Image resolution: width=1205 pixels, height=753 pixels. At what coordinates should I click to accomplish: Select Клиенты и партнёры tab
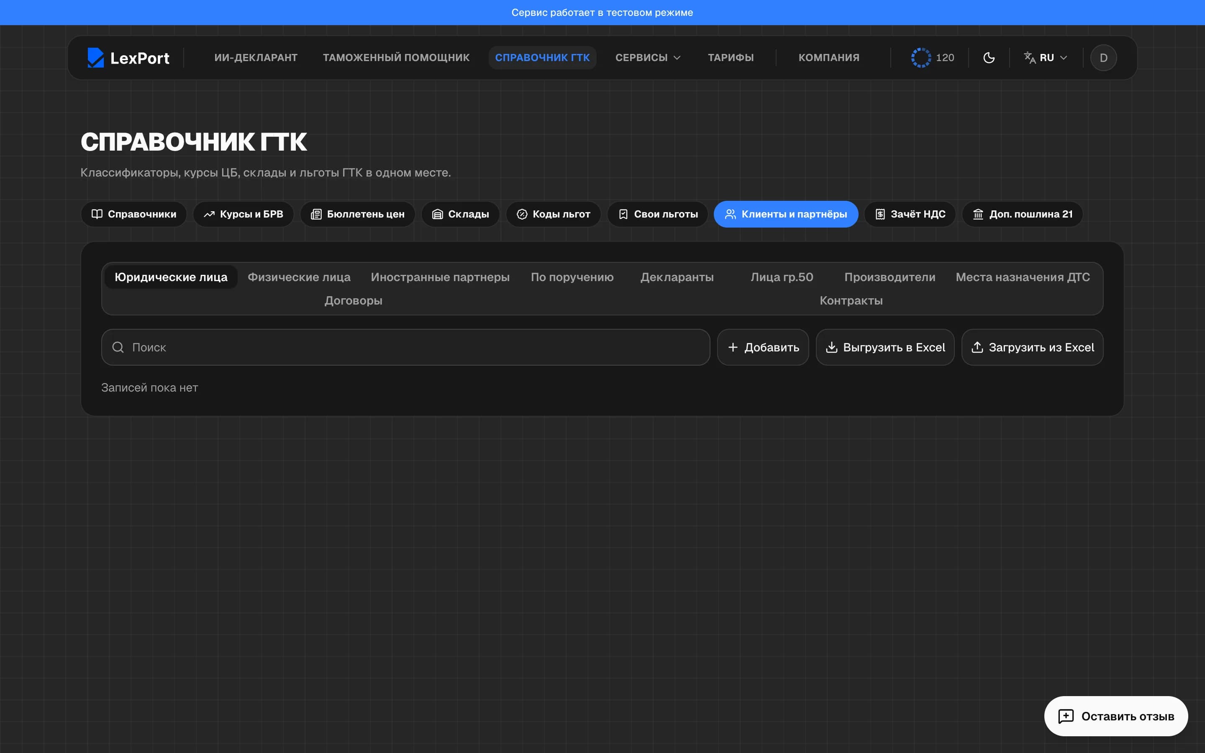(786, 214)
